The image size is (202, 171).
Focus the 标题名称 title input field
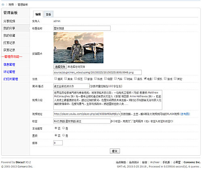[82, 28]
